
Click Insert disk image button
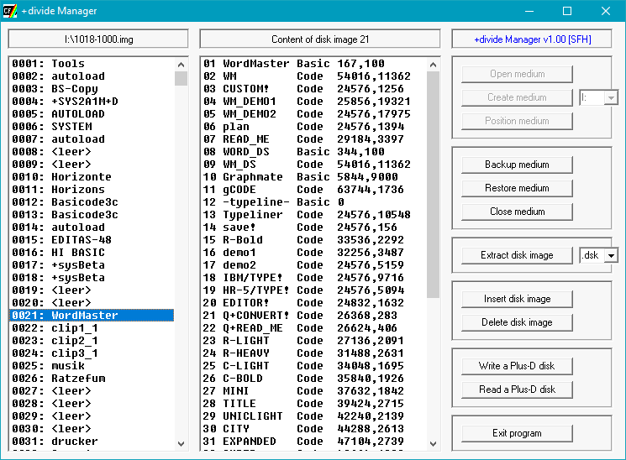coord(517,299)
